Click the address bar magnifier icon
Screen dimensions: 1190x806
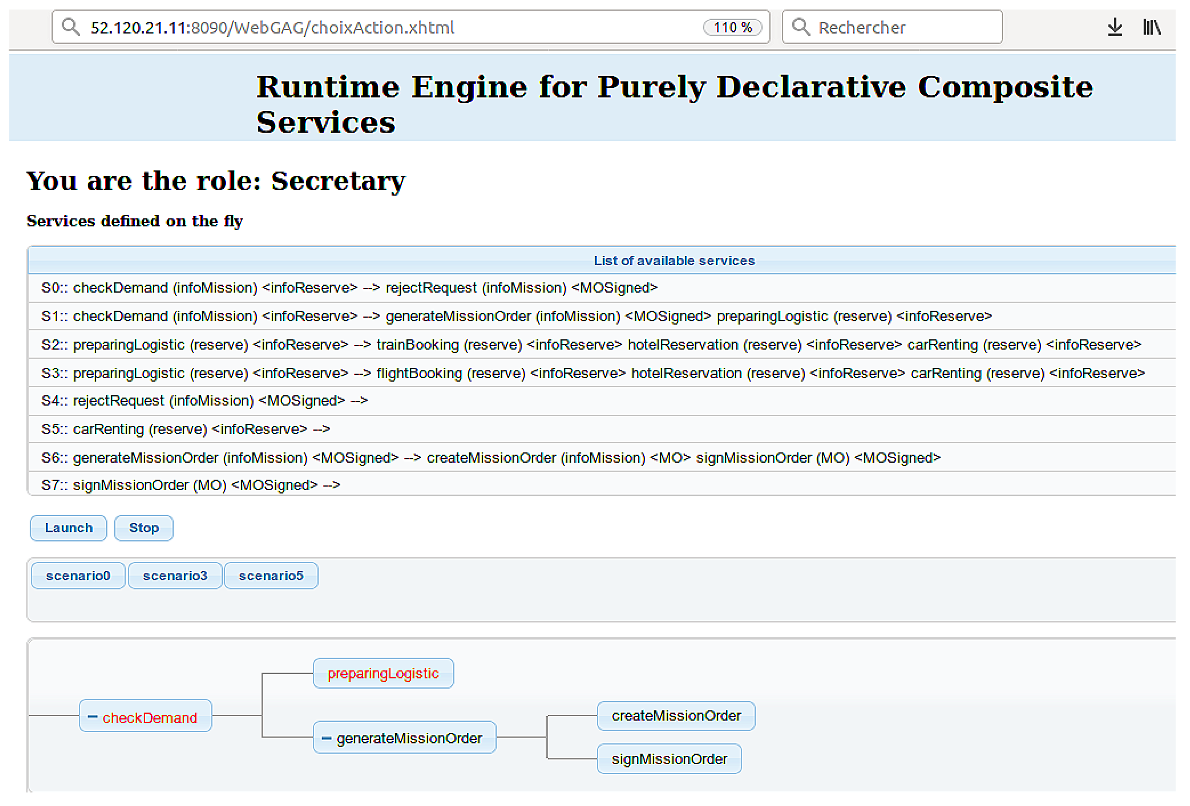71,27
